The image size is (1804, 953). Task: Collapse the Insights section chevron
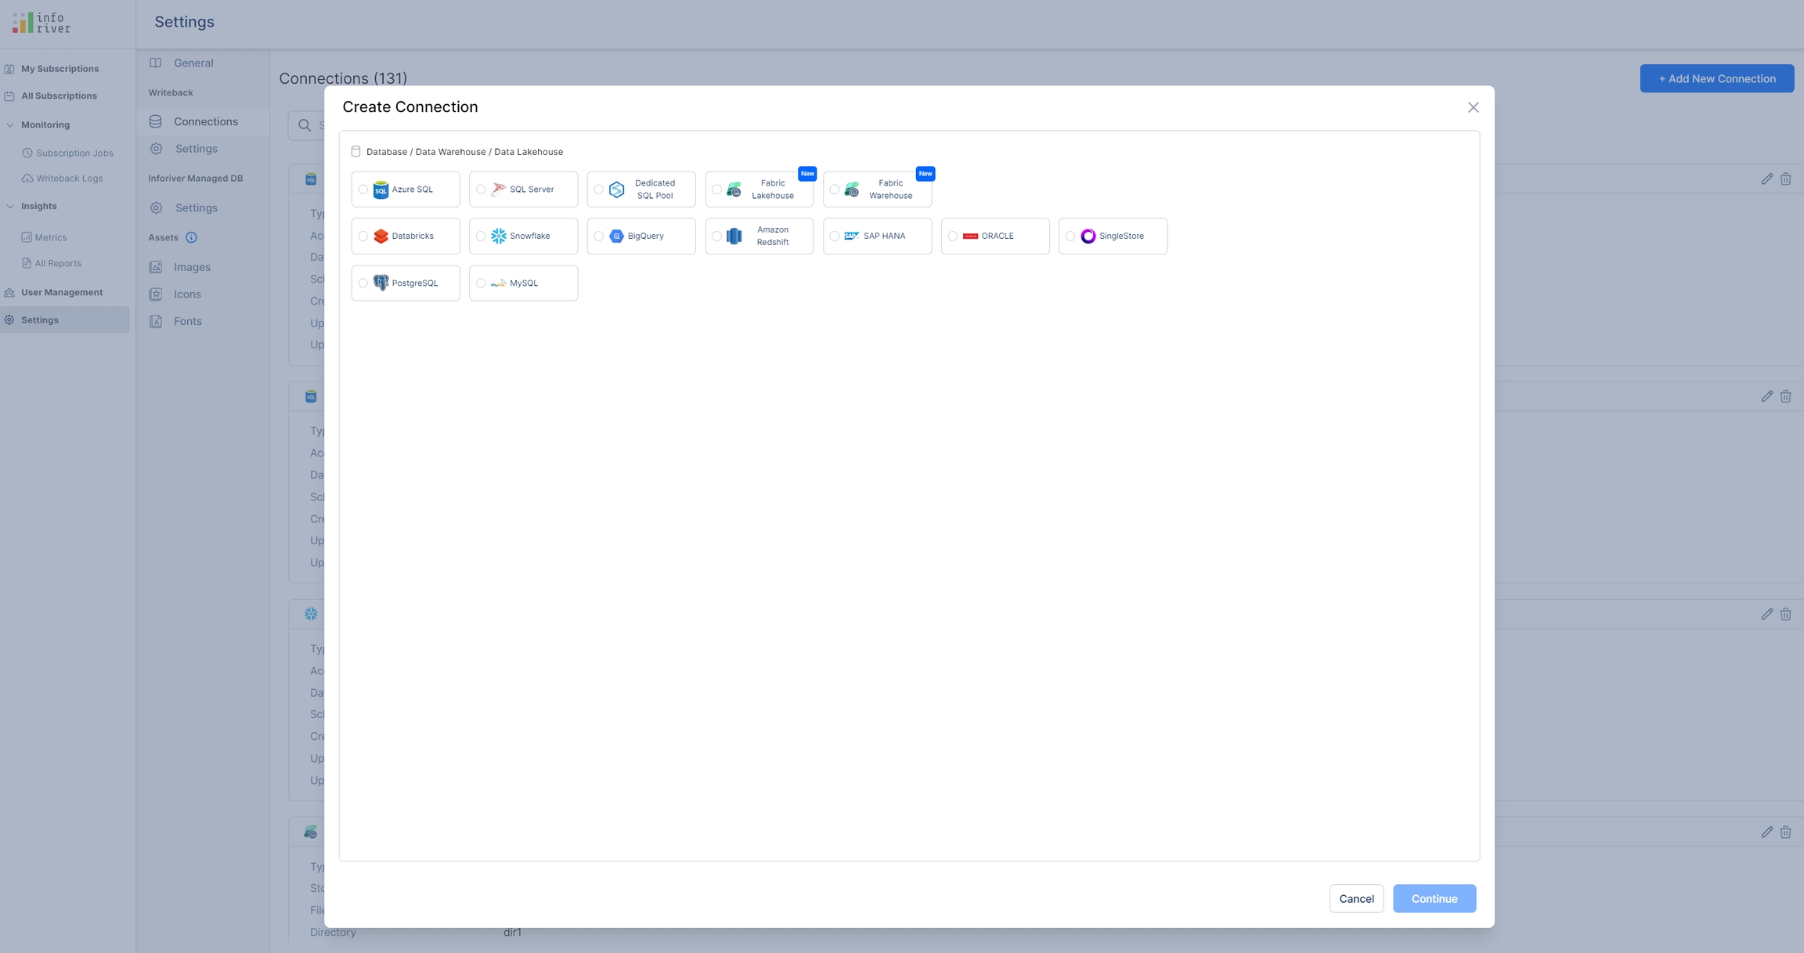tap(10, 206)
